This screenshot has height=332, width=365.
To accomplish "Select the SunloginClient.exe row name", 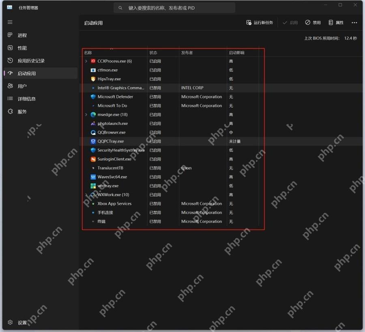I will point(114,159).
